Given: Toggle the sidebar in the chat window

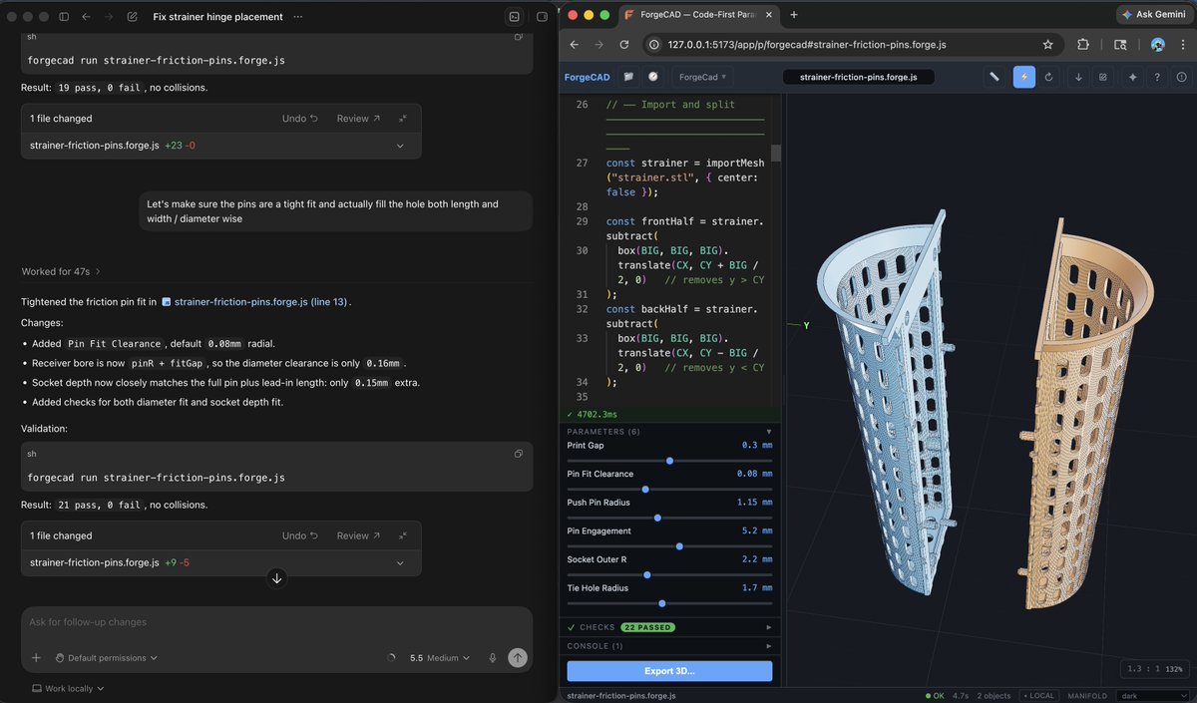Looking at the screenshot, I should 64,17.
